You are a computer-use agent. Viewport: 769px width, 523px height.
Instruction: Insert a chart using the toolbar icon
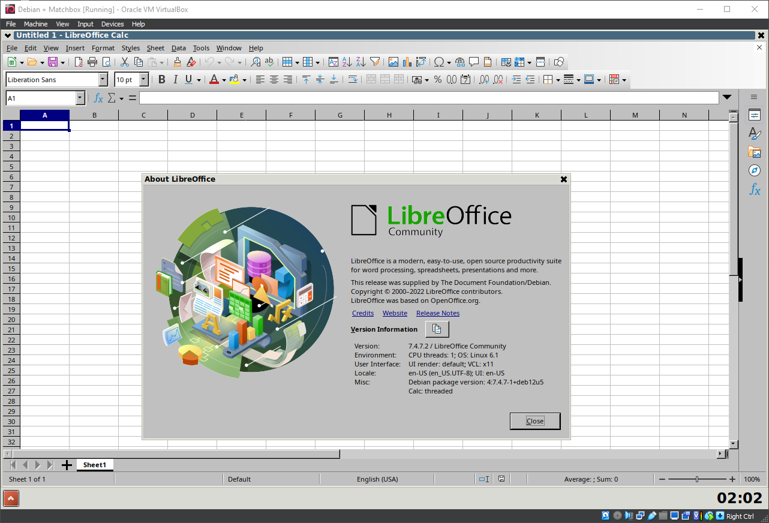click(407, 62)
